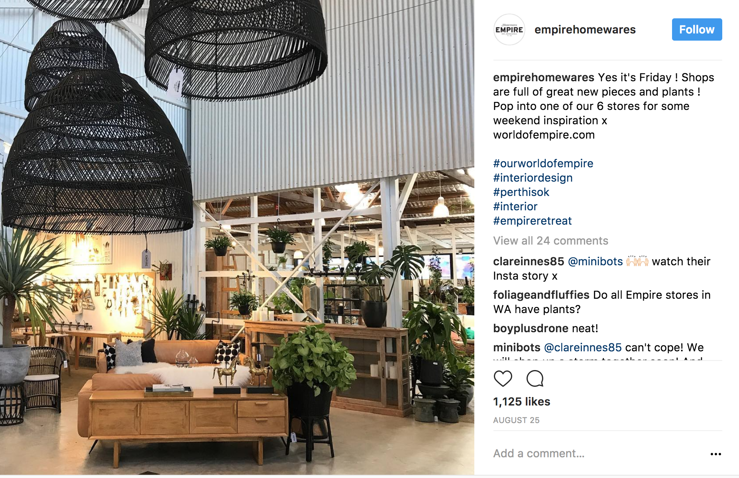The width and height of the screenshot is (739, 478).
Task: Focus the Add a comment field
Action: (x=598, y=454)
